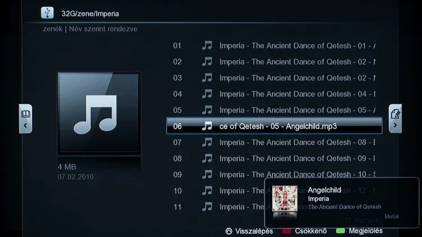The height and width of the screenshot is (237, 422).
Task: Select track 08 in the list
Action: tap(274, 158)
